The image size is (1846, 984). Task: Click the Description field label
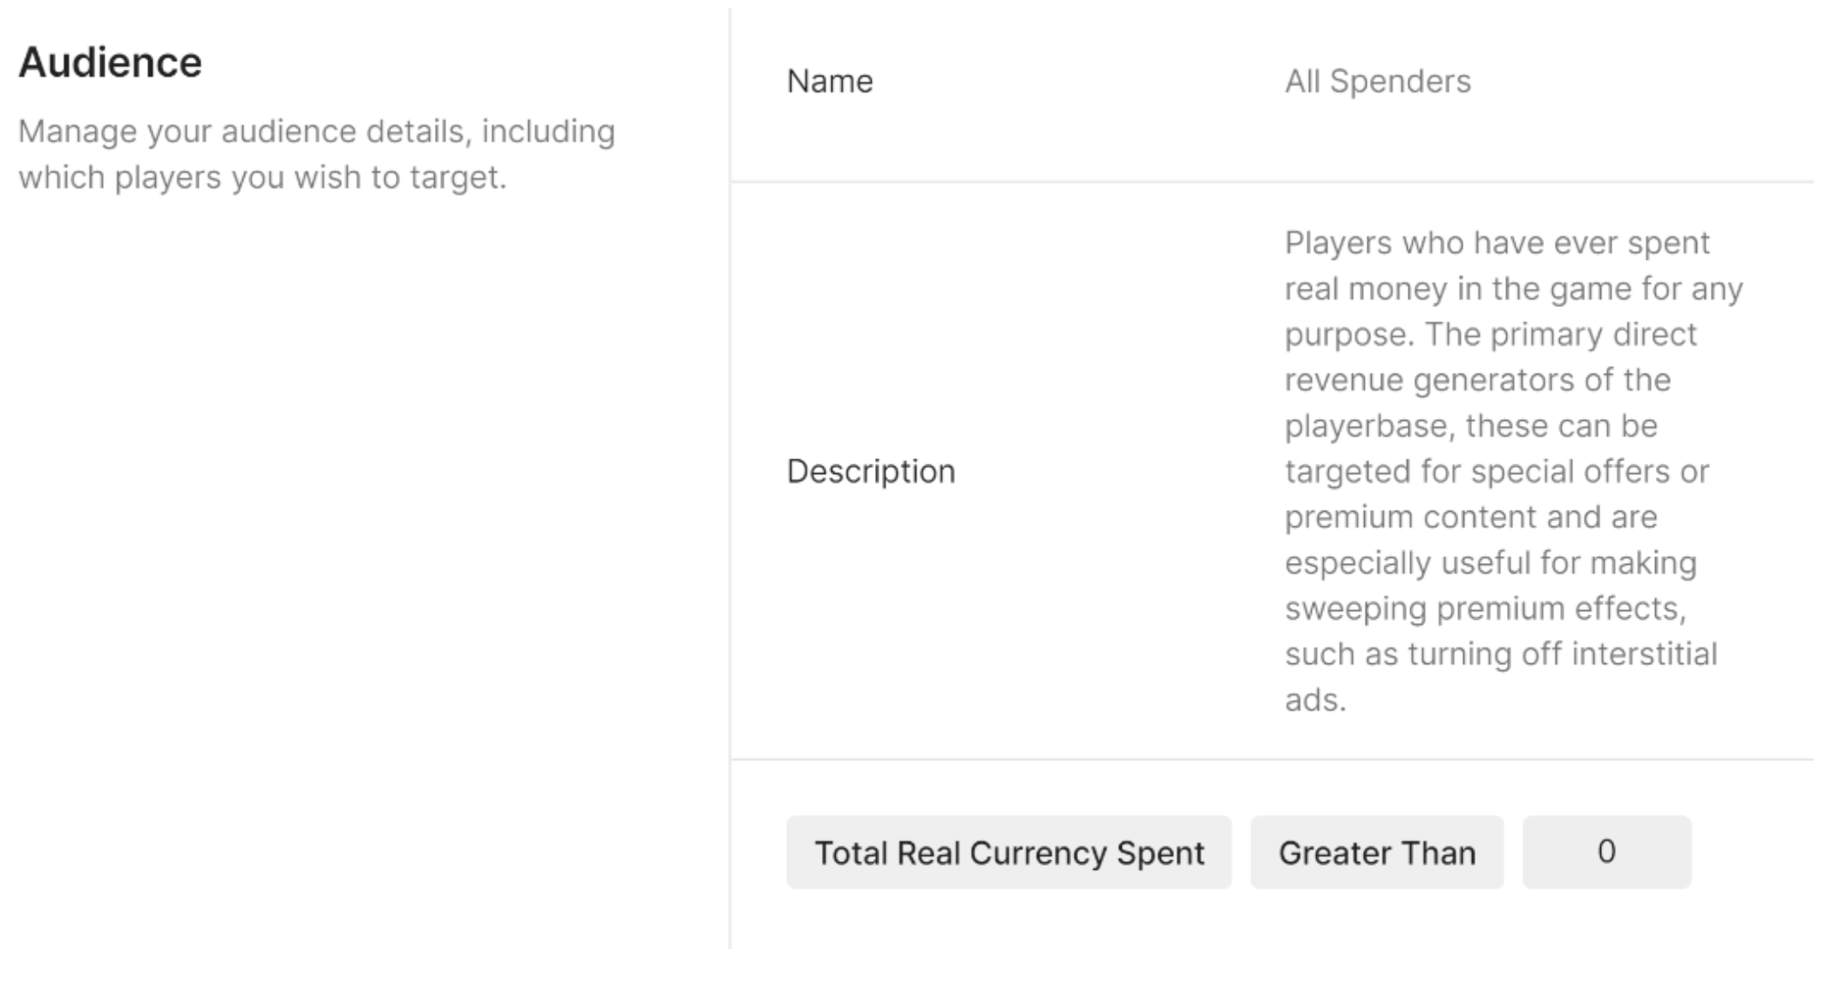pos(871,472)
